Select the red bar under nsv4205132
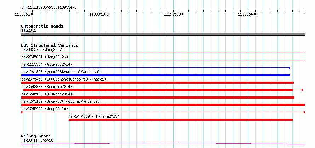 (163, 105)
